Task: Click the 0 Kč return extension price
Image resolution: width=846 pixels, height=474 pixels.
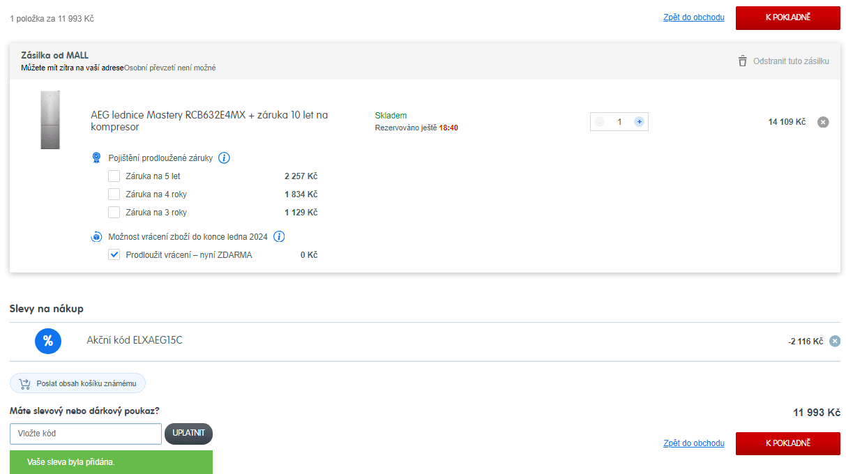Action: [309, 255]
